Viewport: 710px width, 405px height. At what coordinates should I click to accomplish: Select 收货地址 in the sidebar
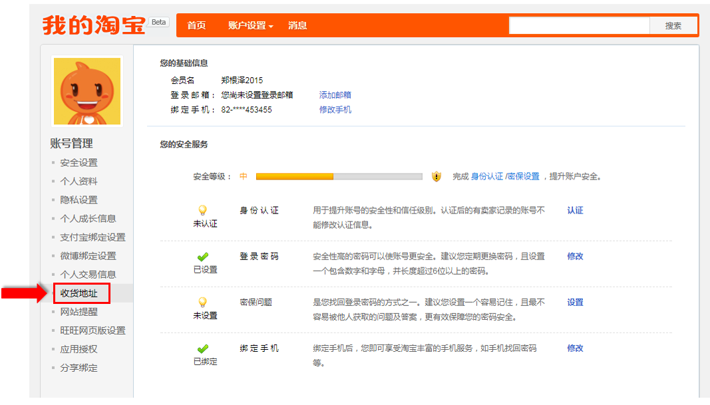pos(79,293)
